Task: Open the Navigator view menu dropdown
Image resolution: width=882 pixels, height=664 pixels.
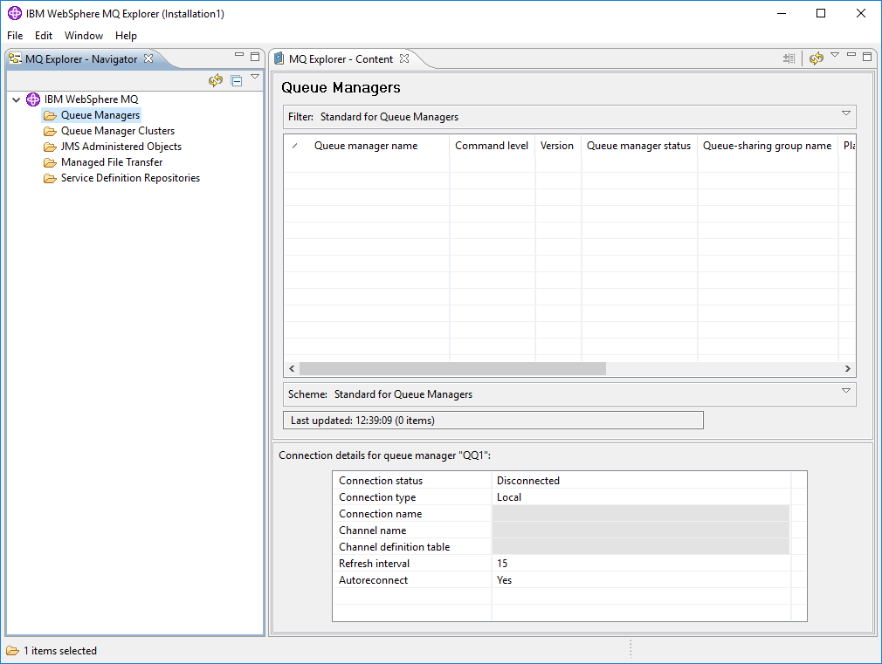Action: point(255,77)
